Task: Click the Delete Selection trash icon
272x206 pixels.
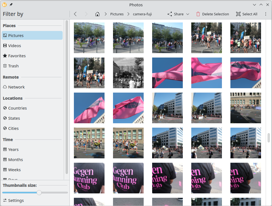Action: click(198, 14)
